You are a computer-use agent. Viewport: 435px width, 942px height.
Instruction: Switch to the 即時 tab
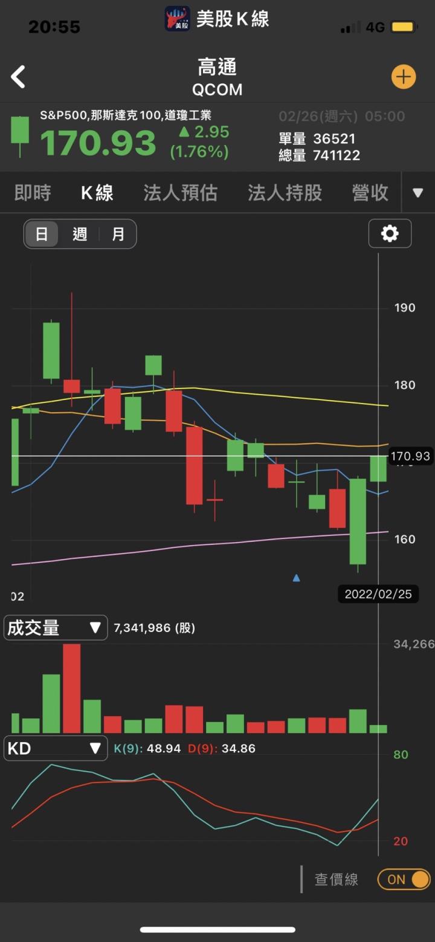tap(33, 193)
